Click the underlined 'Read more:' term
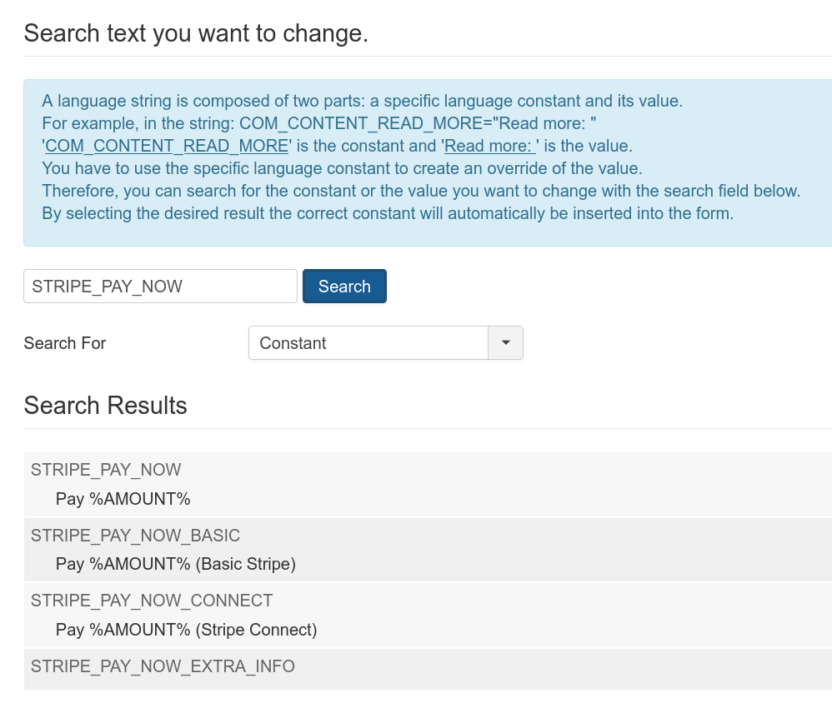The height and width of the screenshot is (703, 832). 490,146
